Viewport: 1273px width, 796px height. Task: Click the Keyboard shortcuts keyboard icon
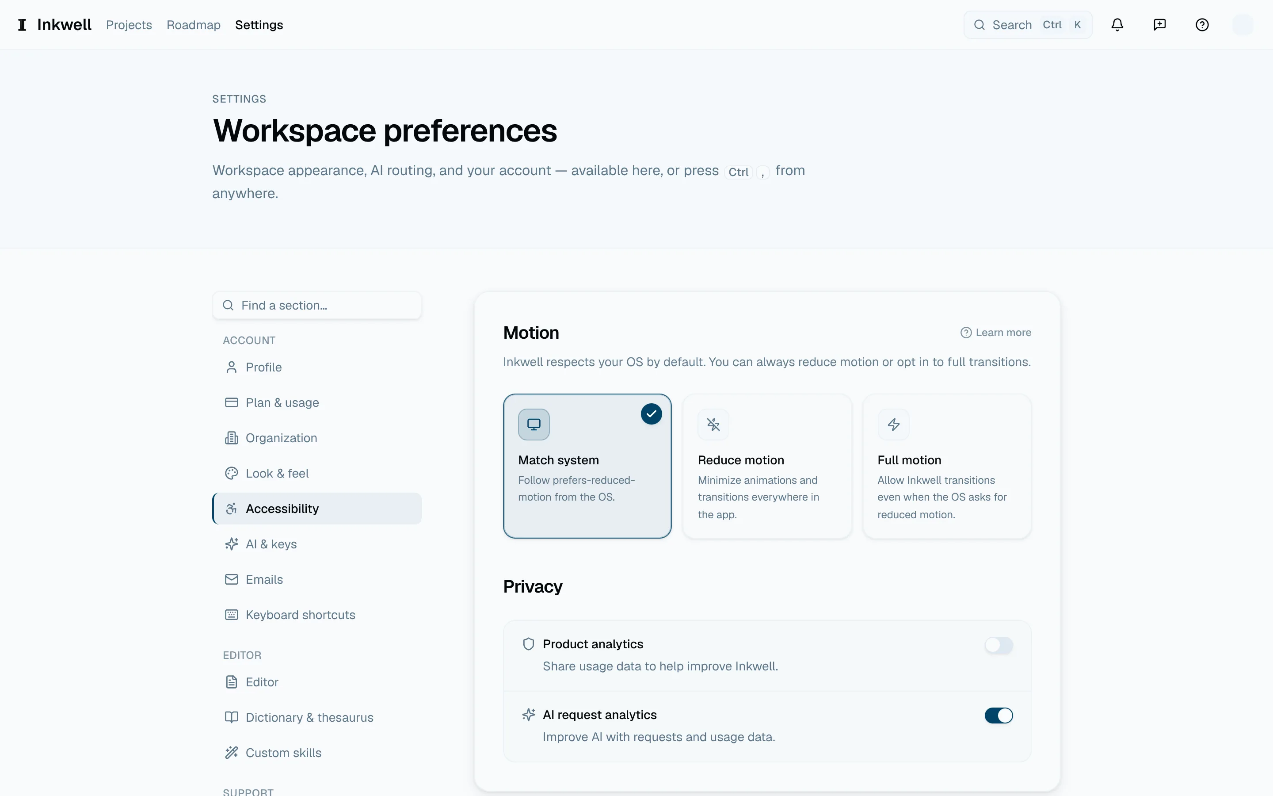tap(232, 615)
